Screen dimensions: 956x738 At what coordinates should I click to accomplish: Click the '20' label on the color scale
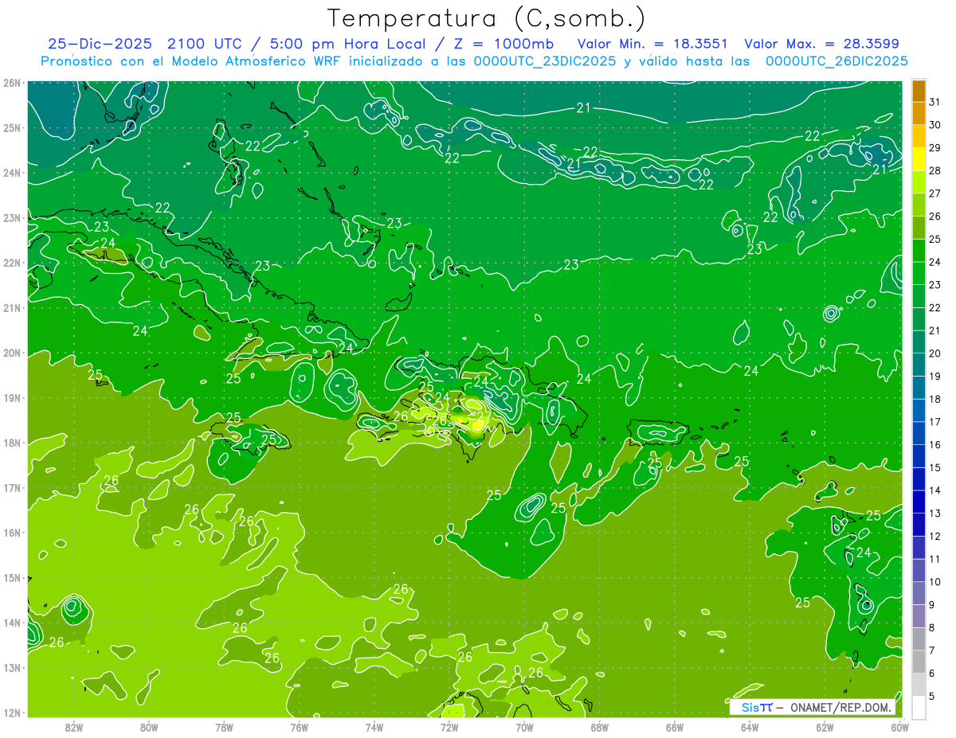click(935, 353)
